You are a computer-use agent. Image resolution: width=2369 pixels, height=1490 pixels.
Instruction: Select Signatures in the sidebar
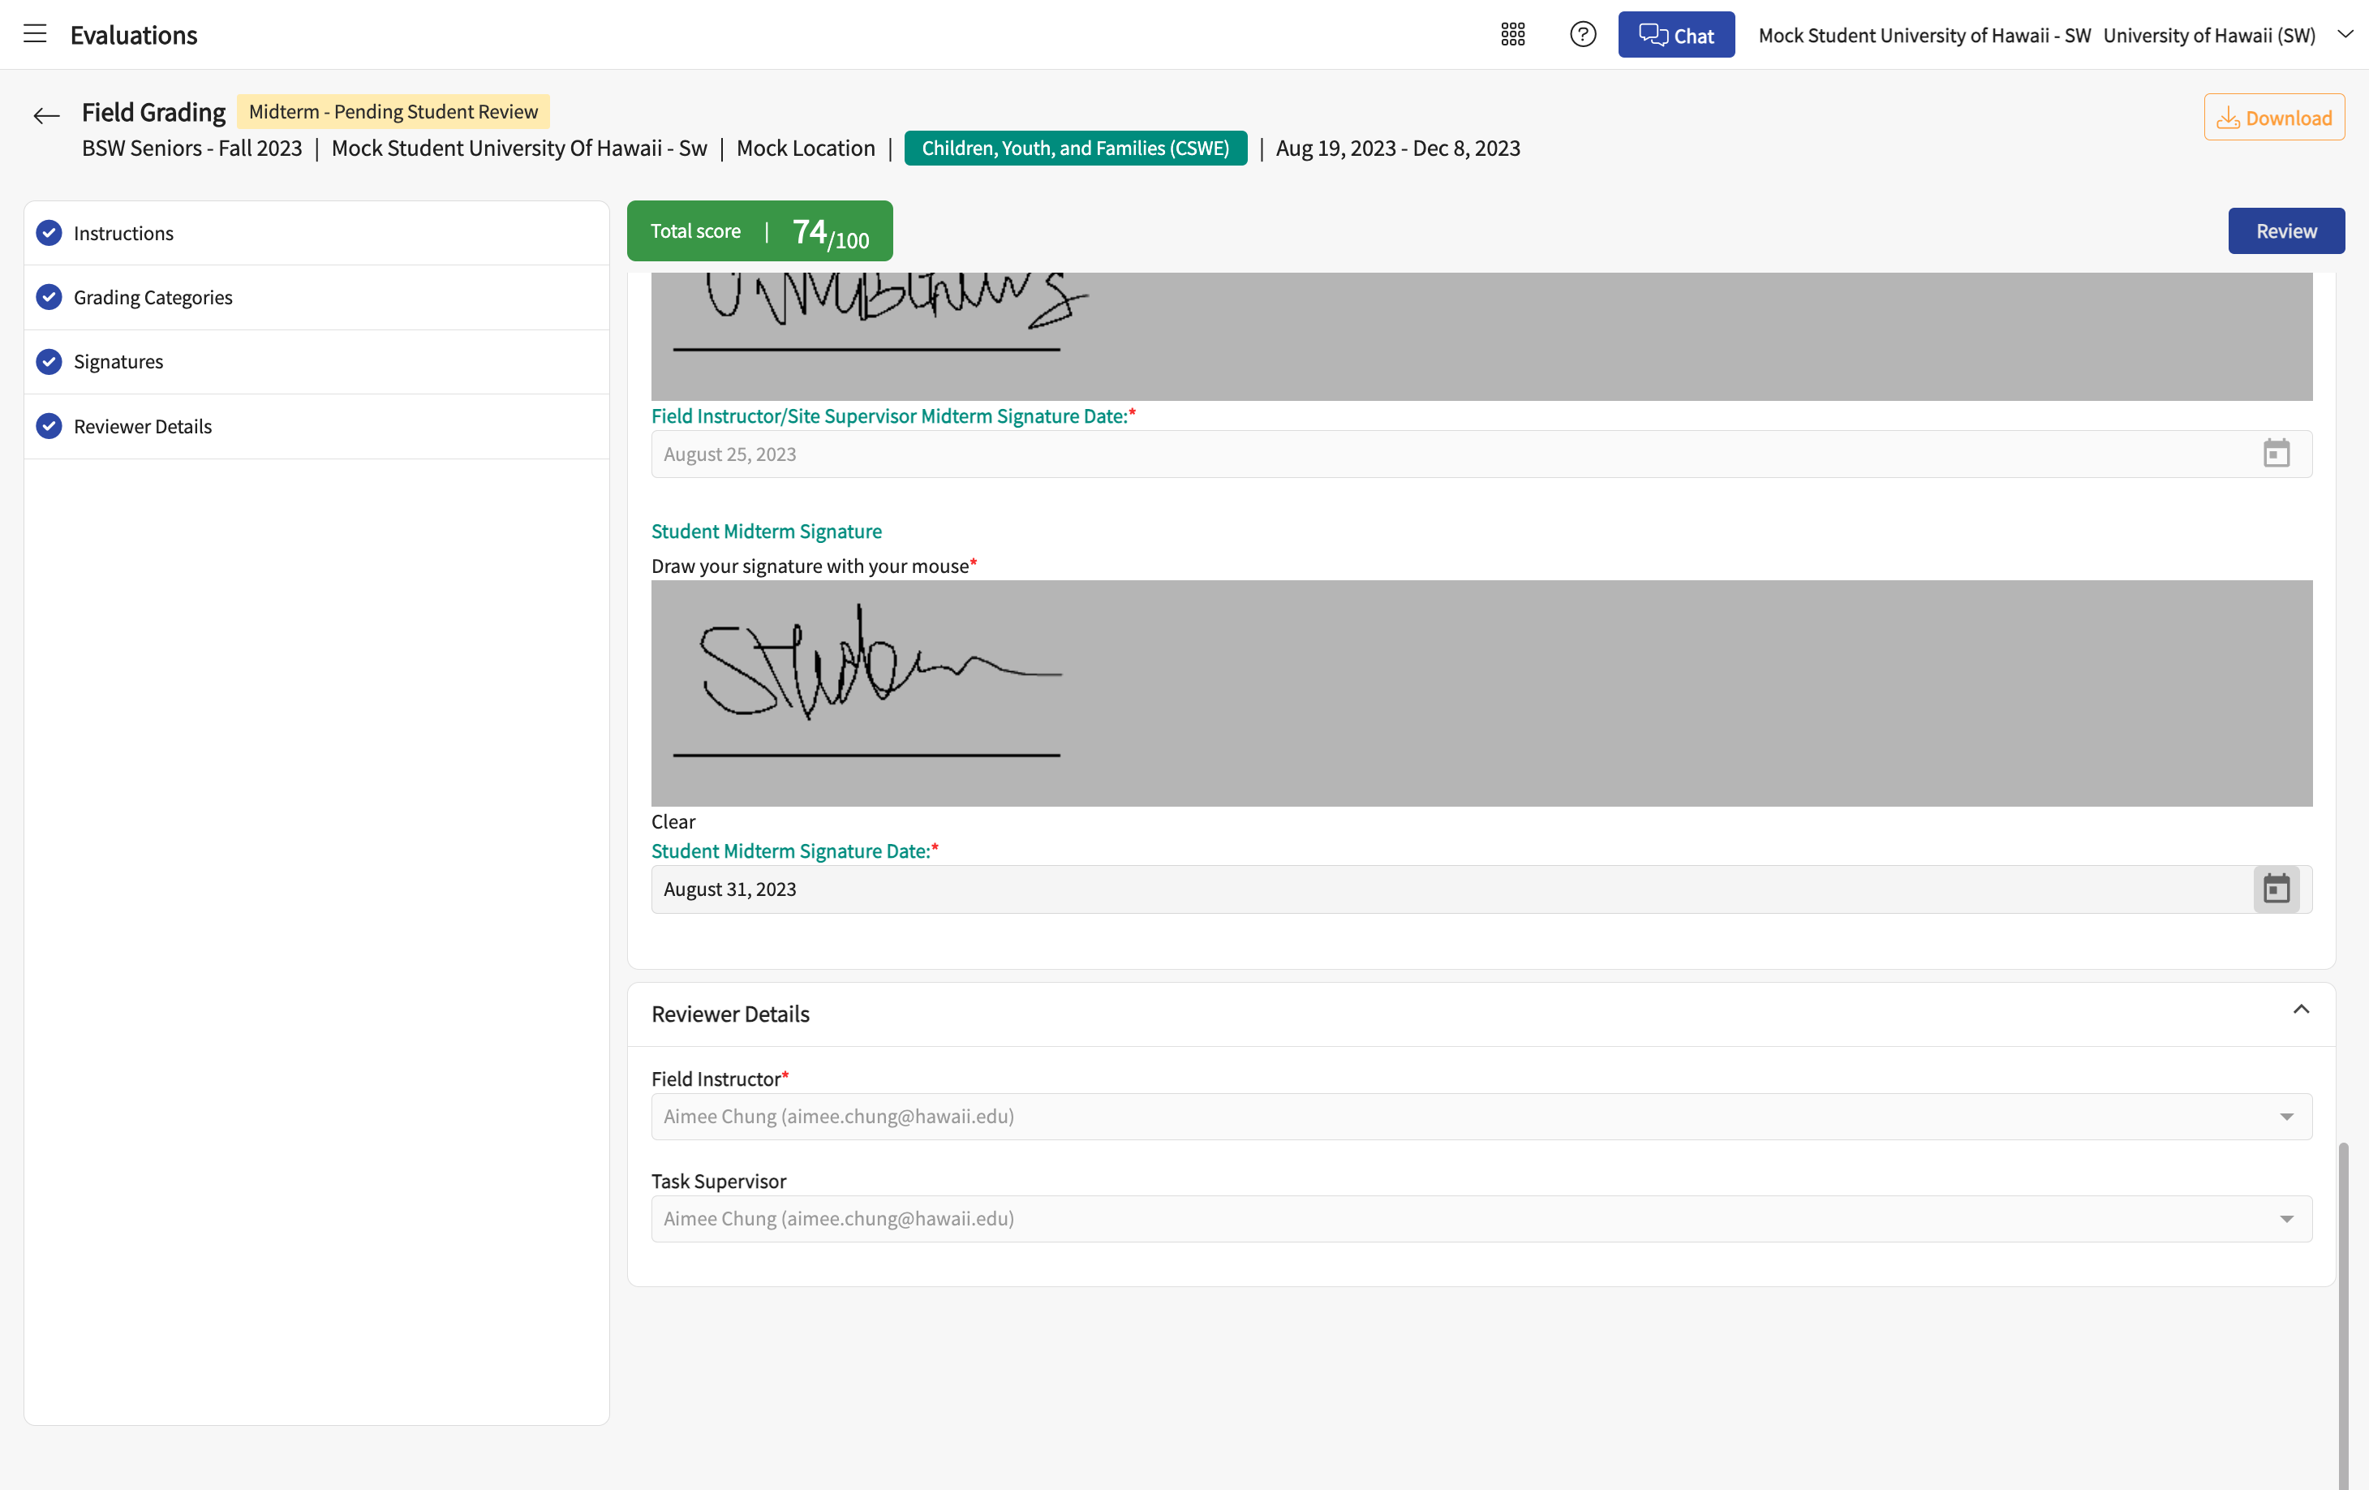tap(316, 361)
